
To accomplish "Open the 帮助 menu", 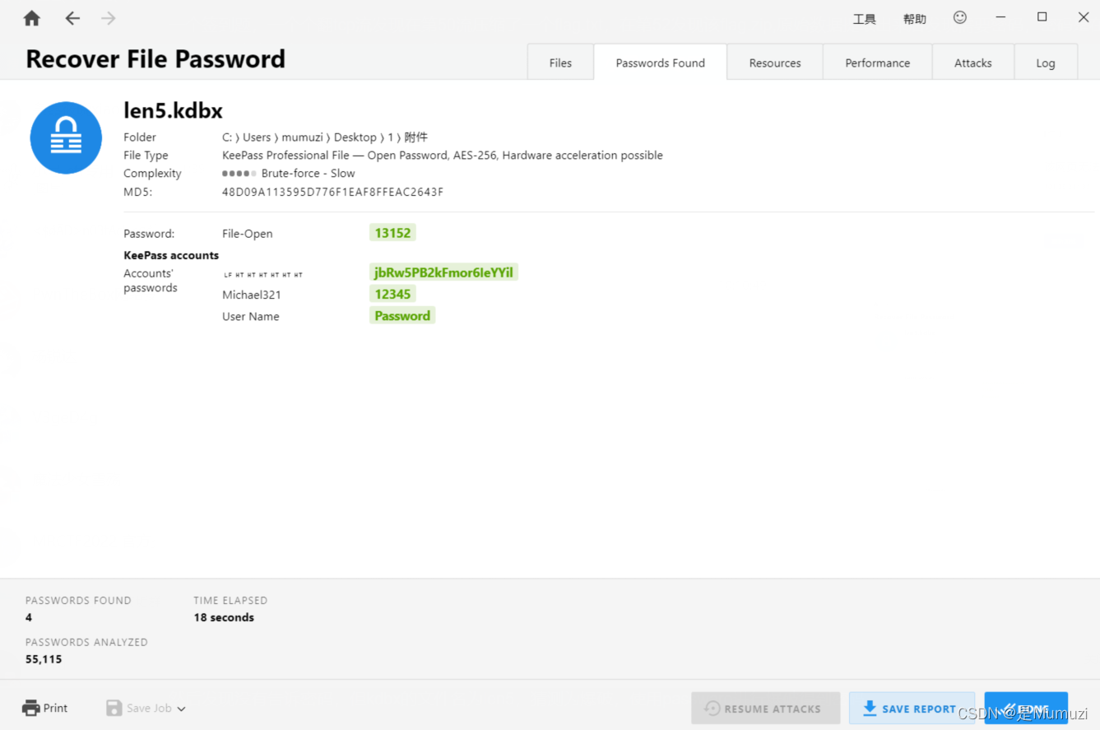I will (915, 19).
